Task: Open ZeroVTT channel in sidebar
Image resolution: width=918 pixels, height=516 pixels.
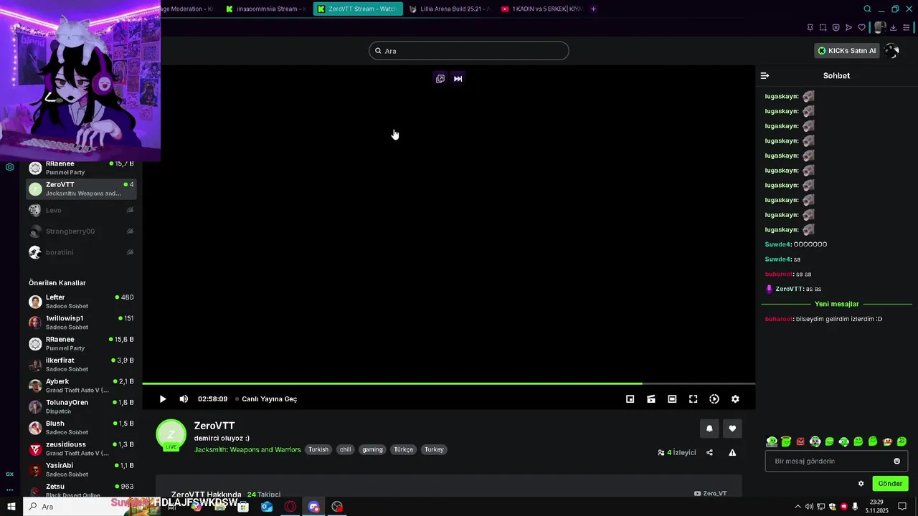Action: pyautogui.click(x=81, y=189)
